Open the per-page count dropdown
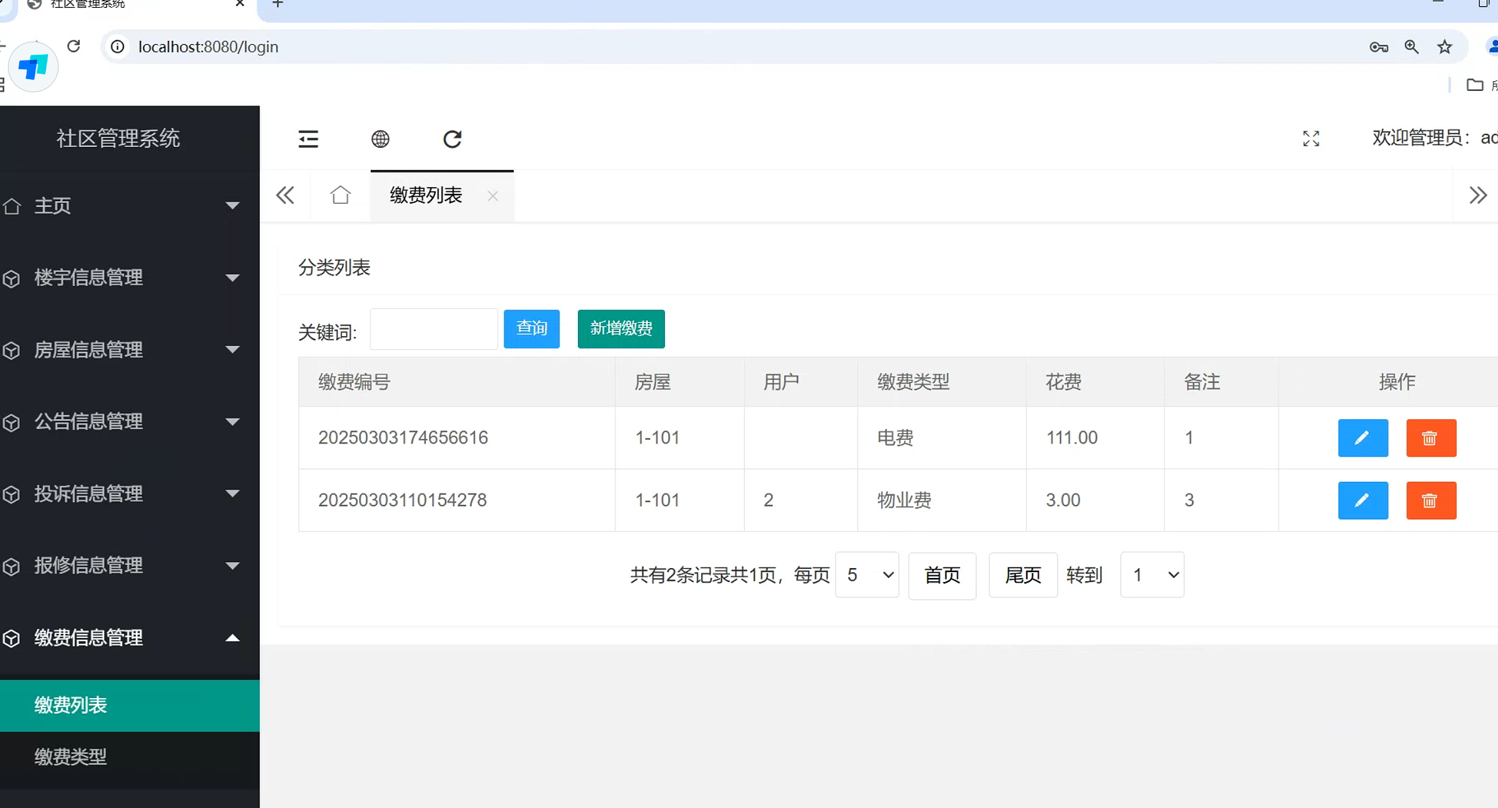The image size is (1498, 808). 867,575
